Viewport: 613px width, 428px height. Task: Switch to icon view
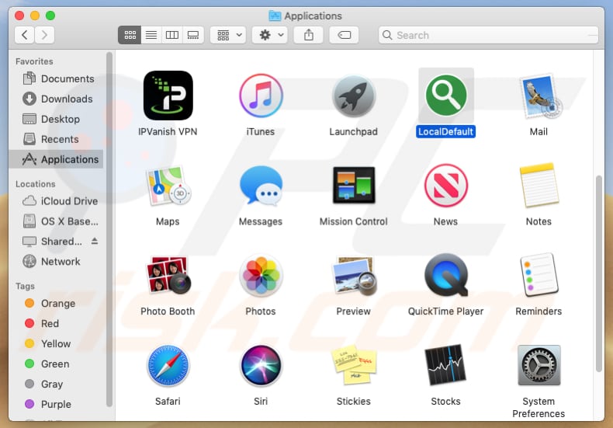(x=130, y=35)
